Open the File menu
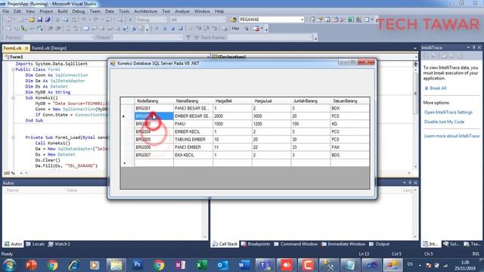The height and width of the screenshot is (272, 484). (5, 11)
